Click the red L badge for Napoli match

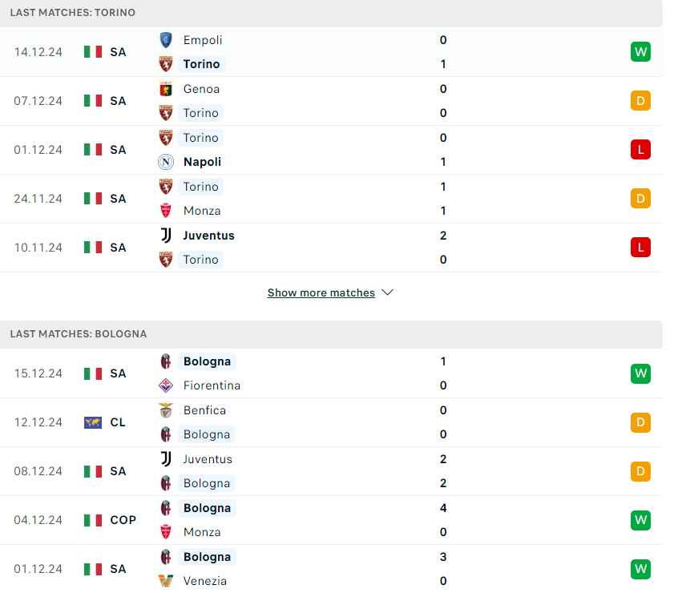[640, 150]
